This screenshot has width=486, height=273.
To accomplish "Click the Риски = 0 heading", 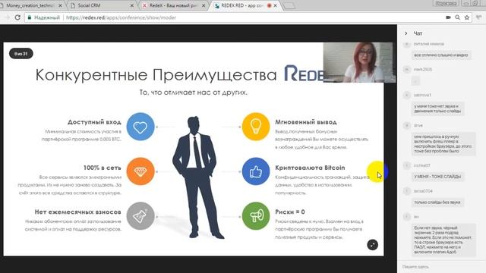I will (x=290, y=212).
